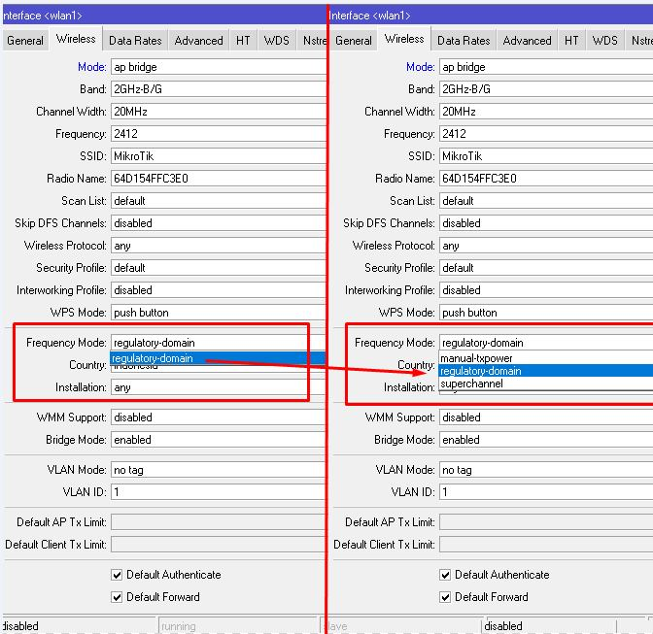Toggle Default Authenticate checkbox in right window
Viewport: 653px width, 634px height.
(445, 575)
